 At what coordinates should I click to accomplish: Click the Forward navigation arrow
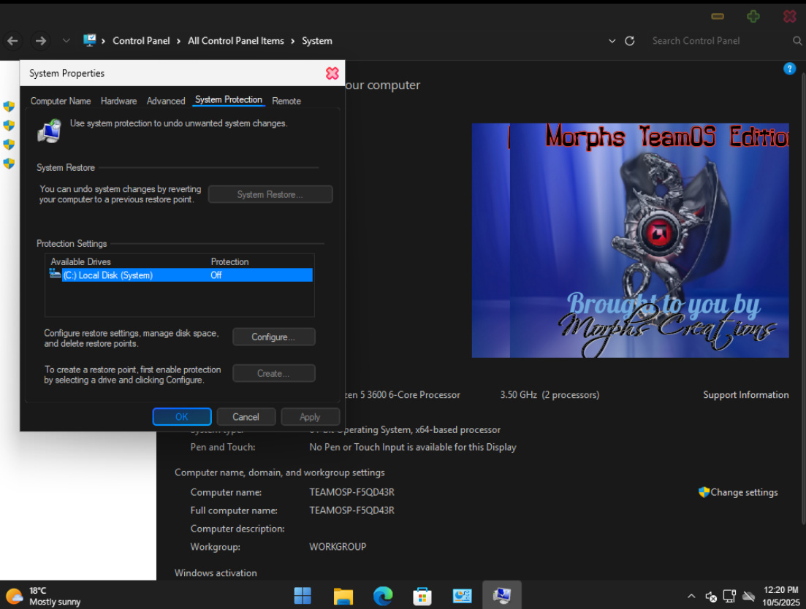pyautogui.click(x=41, y=41)
